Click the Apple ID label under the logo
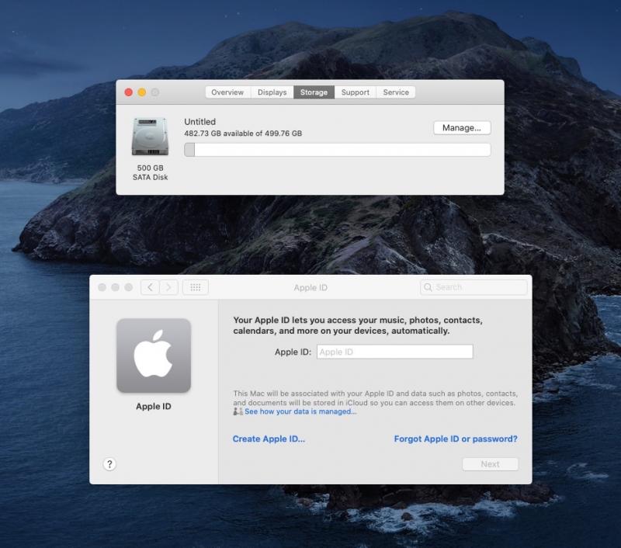 (x=154, y=406)
